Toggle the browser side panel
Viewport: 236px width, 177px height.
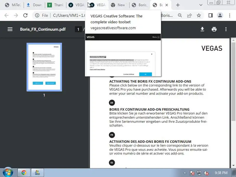tap(211, 15)
